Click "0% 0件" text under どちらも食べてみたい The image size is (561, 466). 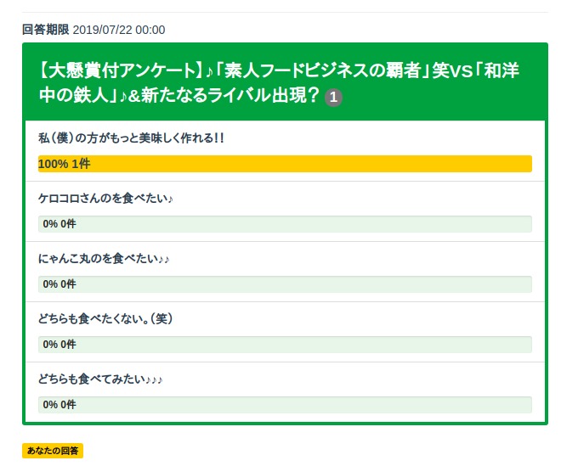point(59,405)
